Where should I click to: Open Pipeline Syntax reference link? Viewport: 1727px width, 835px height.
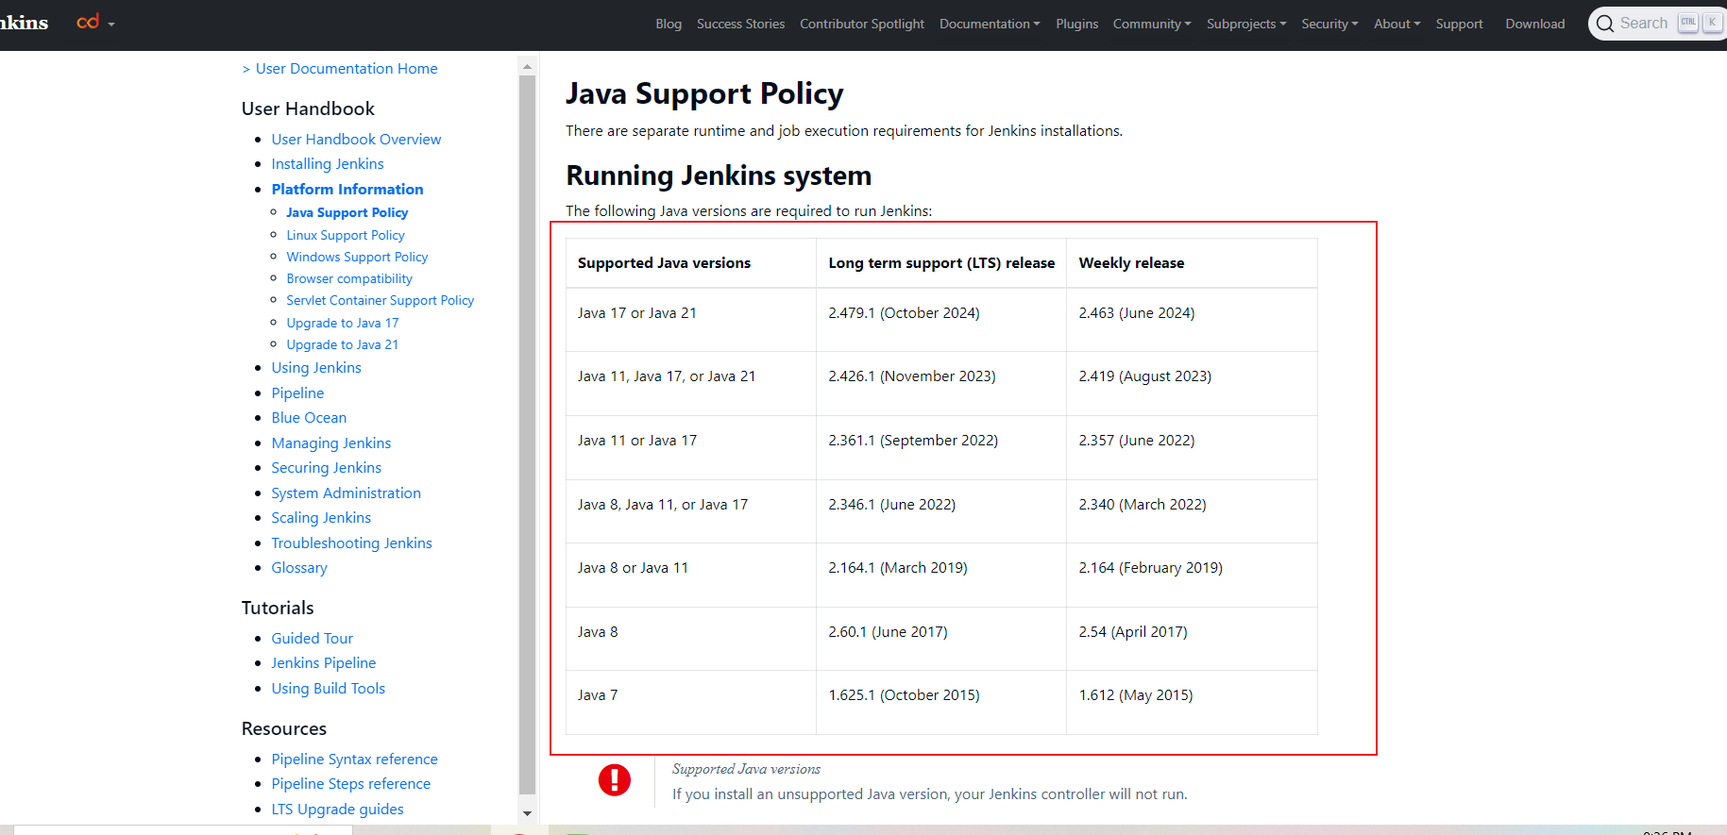[355, 760]
